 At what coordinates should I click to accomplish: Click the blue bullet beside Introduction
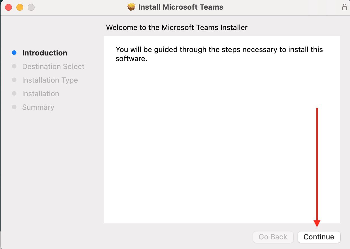[14, 53]
